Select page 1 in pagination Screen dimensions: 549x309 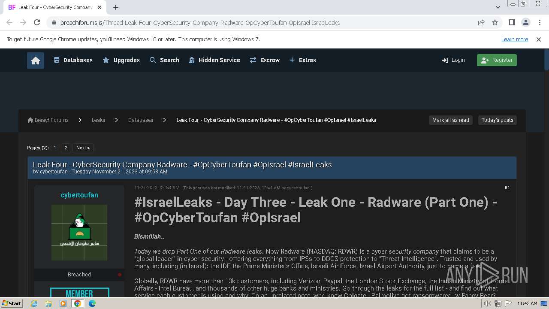[55, 148]
